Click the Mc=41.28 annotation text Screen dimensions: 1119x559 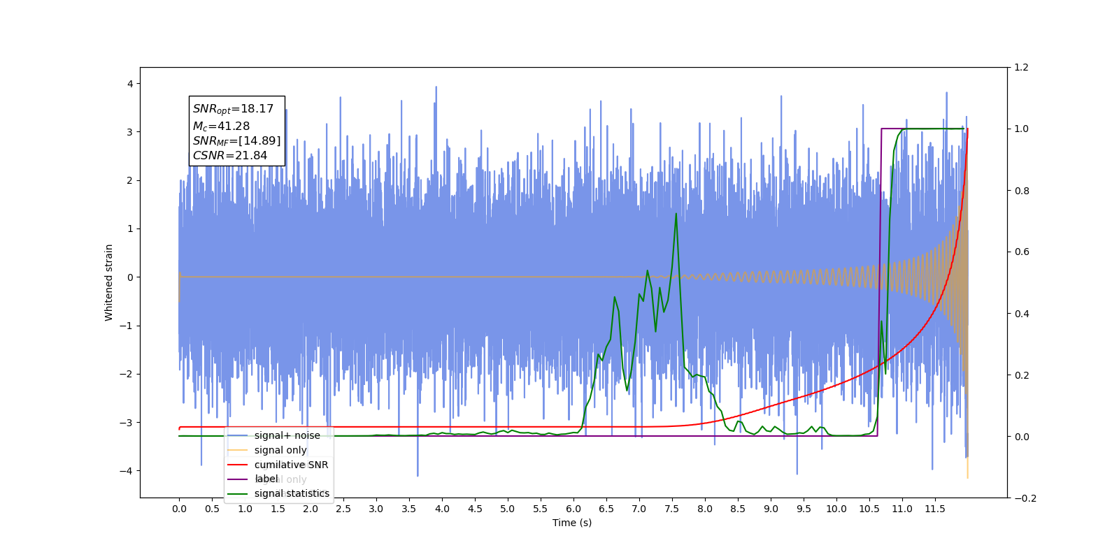tap(221, 126)
